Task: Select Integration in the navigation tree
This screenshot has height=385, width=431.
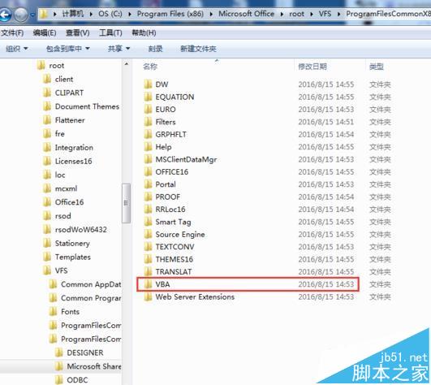Action: click(74, 147)
